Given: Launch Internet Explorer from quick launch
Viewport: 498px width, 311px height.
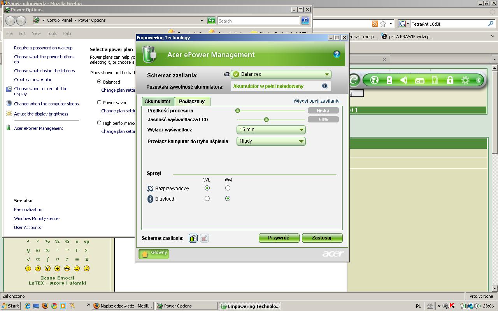Looking at the screenshot, I should click(x=28, y=306).
